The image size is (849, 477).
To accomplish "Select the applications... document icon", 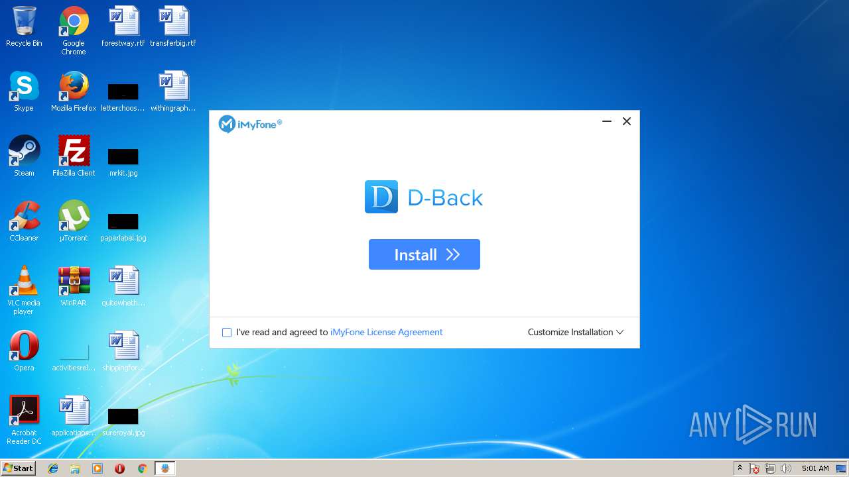I will point(74,416).
